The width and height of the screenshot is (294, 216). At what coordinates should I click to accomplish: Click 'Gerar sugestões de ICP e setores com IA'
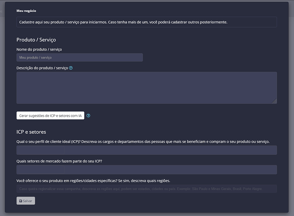[50, 116]
